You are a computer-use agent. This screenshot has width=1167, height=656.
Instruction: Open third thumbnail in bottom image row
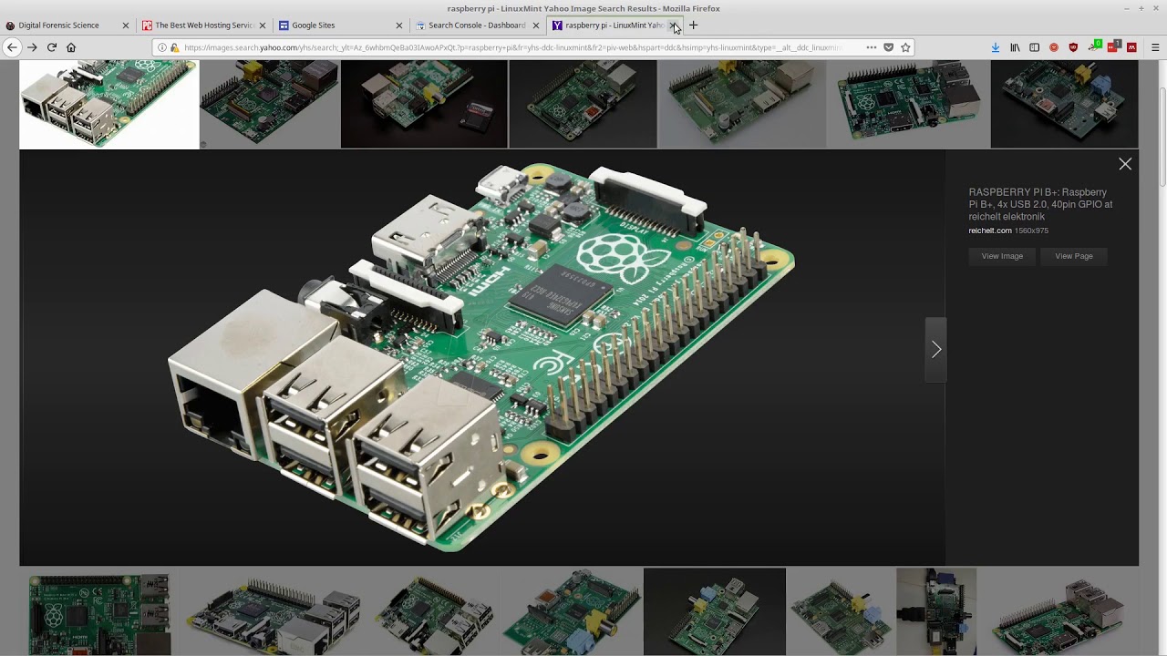tap(434, 612)
